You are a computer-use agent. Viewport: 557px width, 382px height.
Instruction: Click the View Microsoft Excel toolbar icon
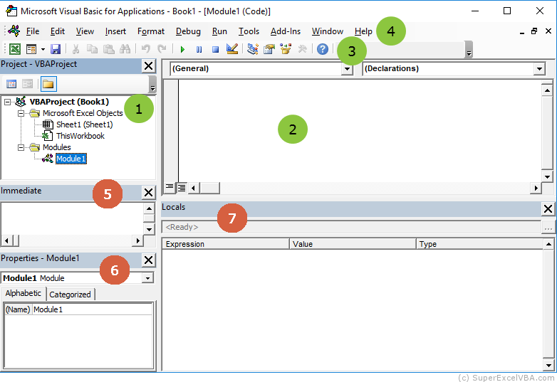tap(15, 49)
